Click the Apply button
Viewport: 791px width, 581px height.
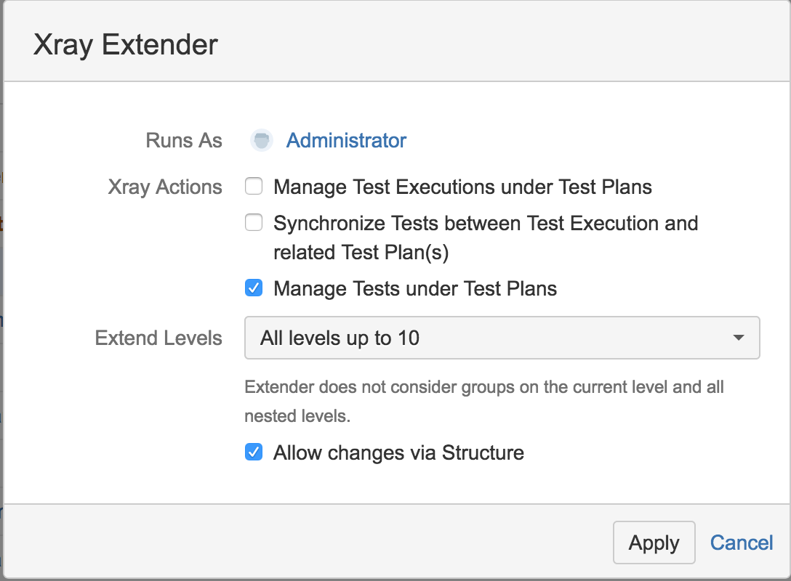654,543
